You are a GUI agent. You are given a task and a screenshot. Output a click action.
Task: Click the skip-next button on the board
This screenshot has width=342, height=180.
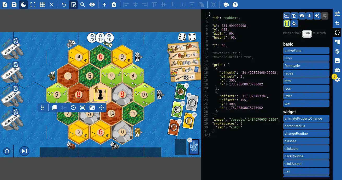pyautogui.click(x=24, y=151)
